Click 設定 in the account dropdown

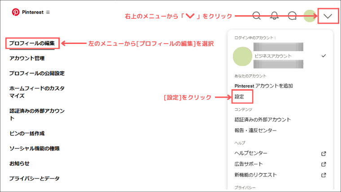coord(239,97)
